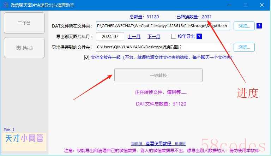
Task: Click the 2024-07 year-month field
Action: [110, 36]
